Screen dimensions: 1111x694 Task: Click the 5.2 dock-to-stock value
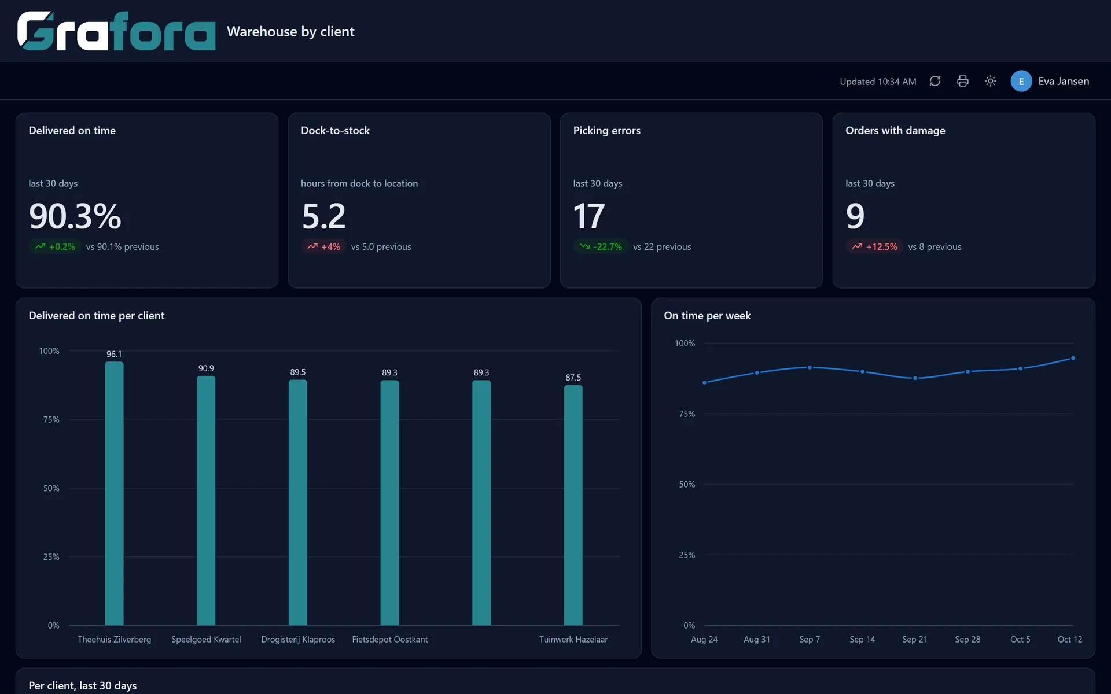coord(323,216)
